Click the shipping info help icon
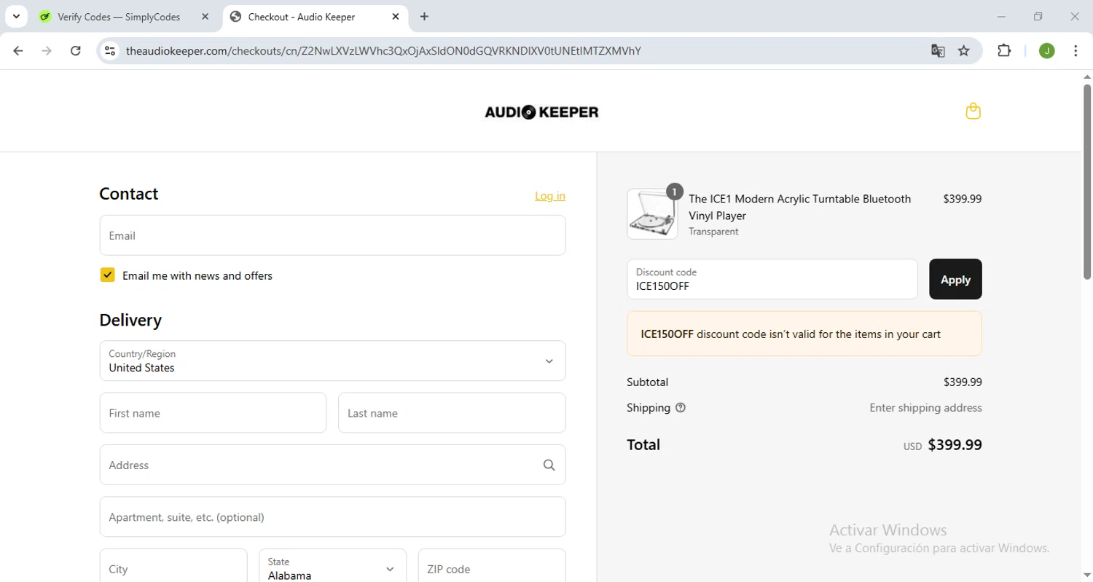 pyautogui.click(x=681, y=408)
